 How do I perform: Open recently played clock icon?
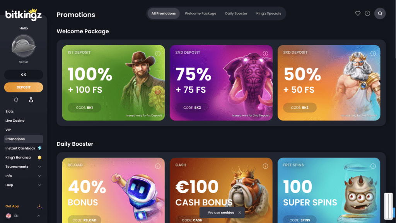367,14
